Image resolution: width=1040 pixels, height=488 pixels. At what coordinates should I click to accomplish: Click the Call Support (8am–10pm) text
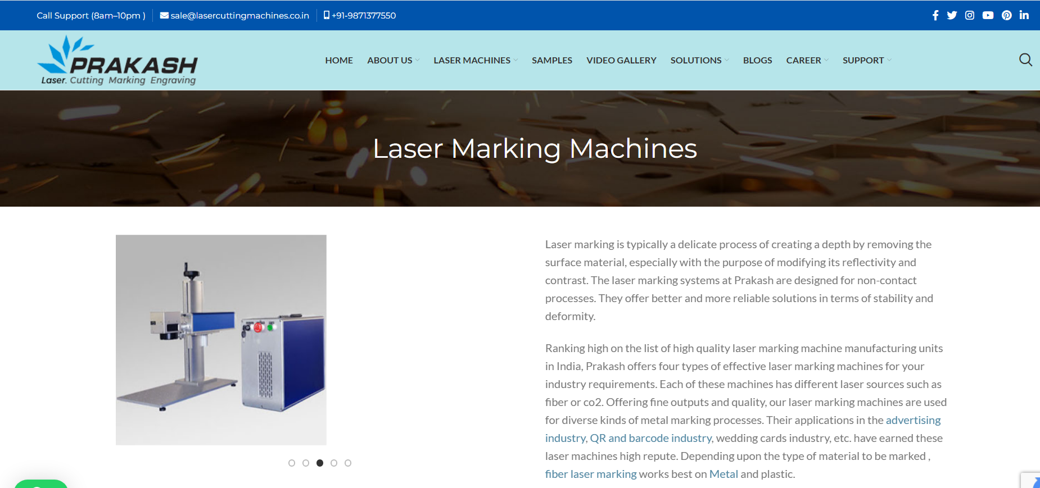click(91, 15)
